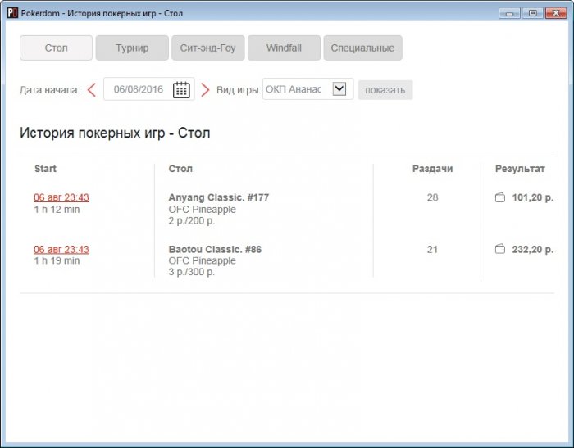The height and width of the screenshot is (448, 574).
Task: Go to next date with right arrow
Action: (205, 90)
